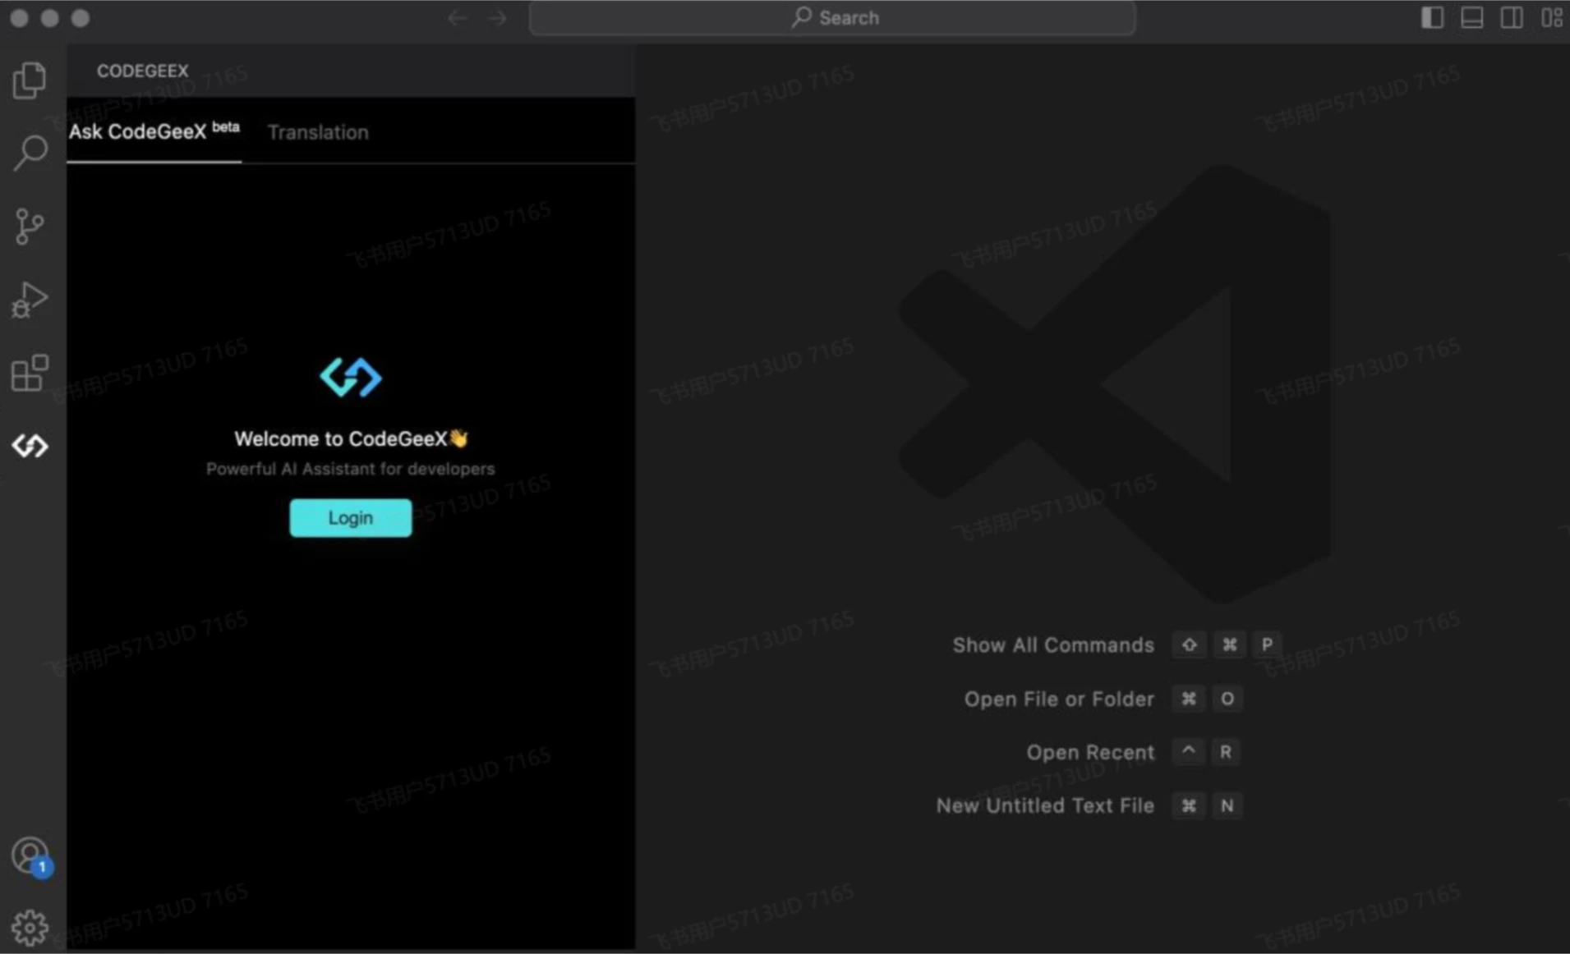1570x954 pixels.
Task: Click the Open File or Folder label
Action: pos(1059,699)
